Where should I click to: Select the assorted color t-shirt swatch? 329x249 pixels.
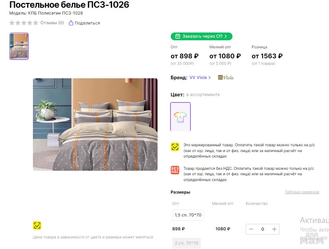coord(180,117)
